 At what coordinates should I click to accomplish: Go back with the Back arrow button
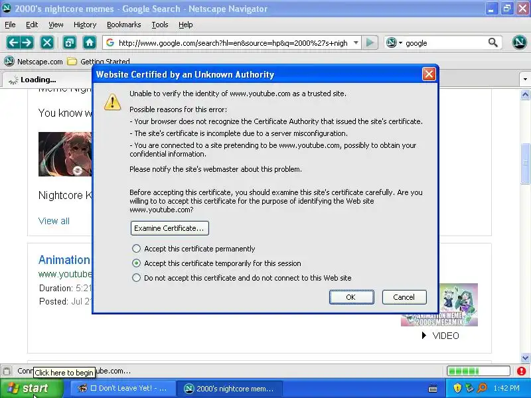tap(13, 42)
